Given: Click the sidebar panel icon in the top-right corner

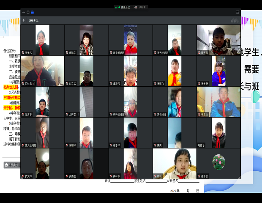Looking at the screenshot, I should point(237,12).
